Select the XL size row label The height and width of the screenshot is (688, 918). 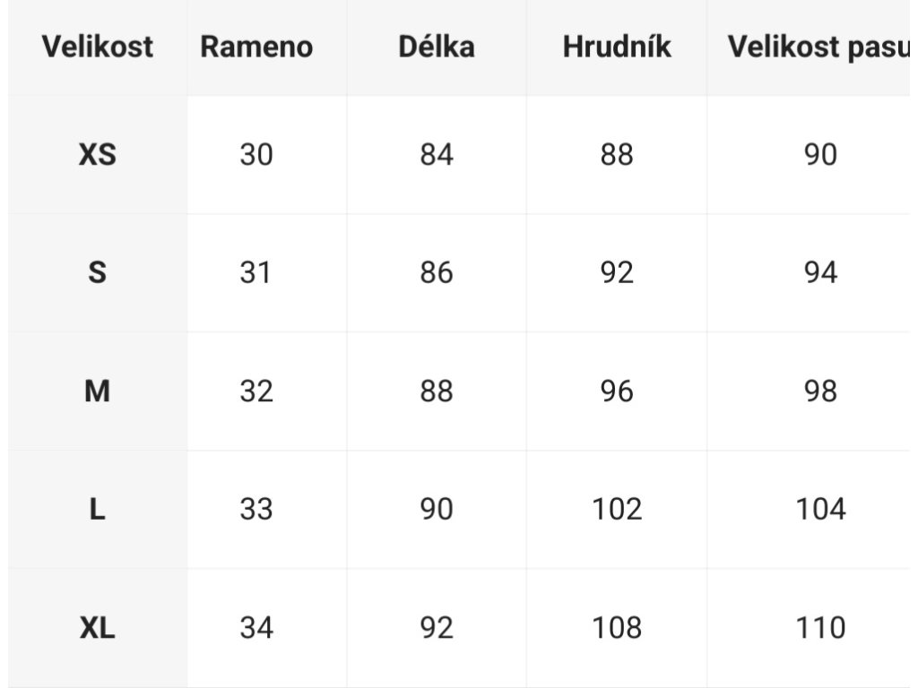pos(97,628)
